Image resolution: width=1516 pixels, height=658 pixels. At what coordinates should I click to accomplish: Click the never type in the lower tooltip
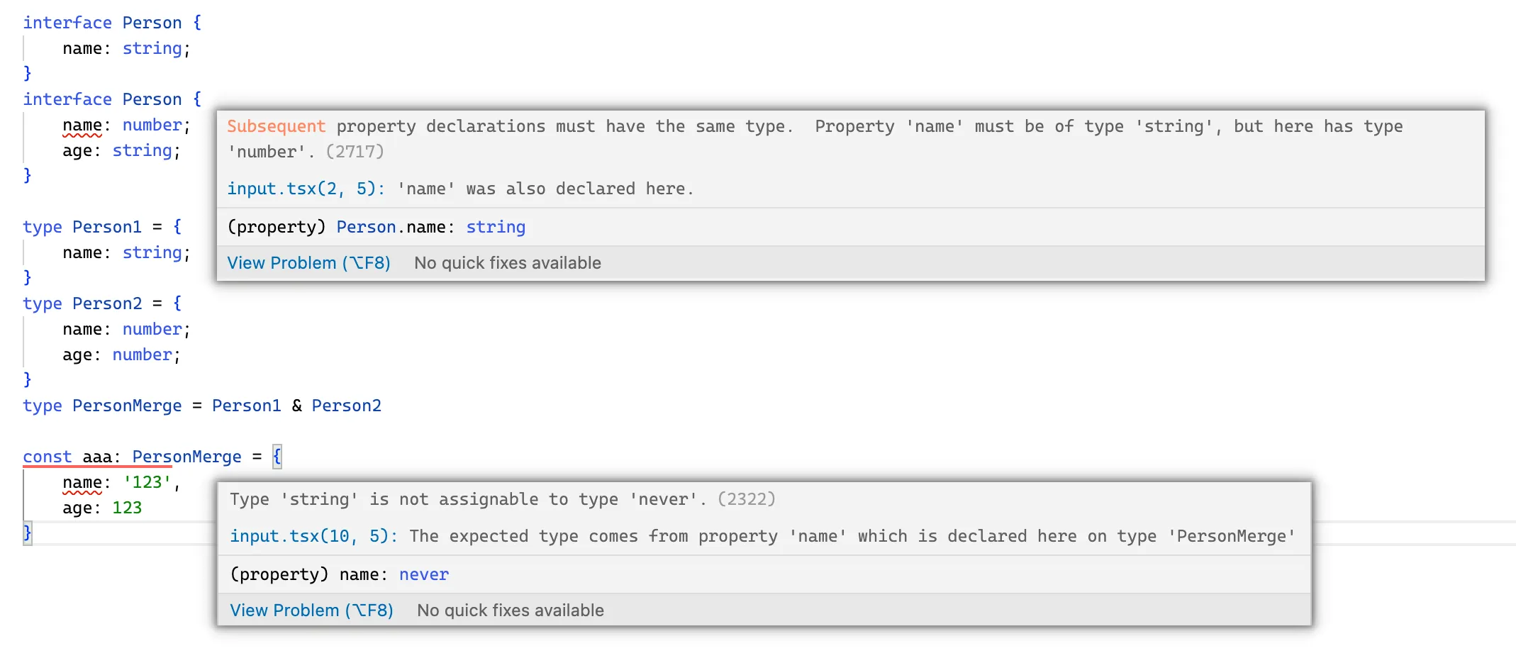click(423, 575)
